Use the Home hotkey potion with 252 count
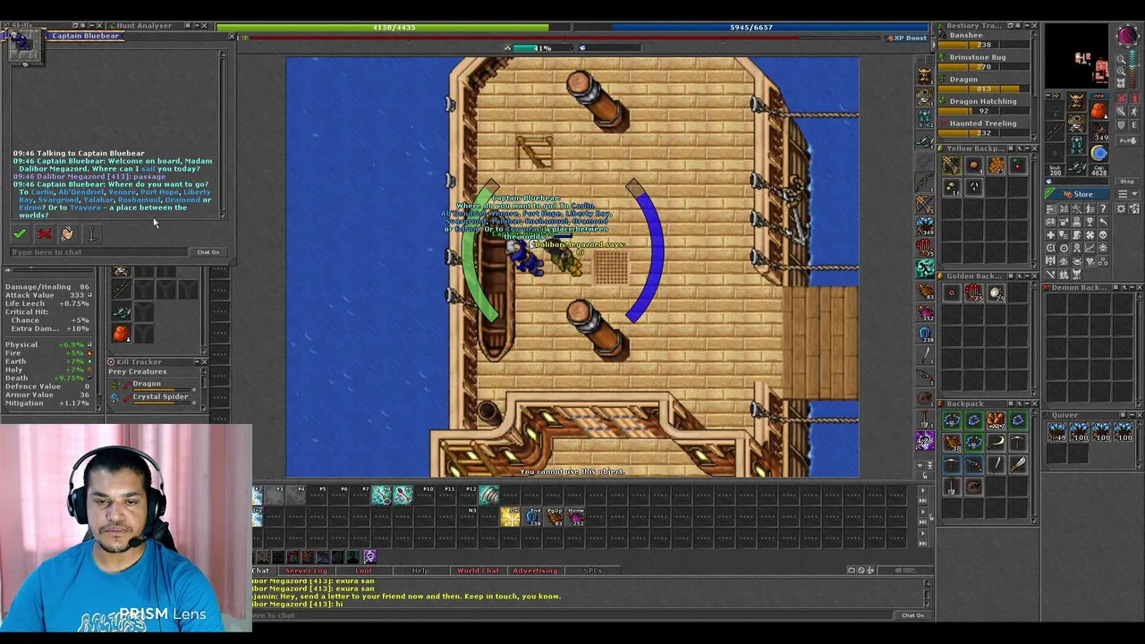The height and width of the screenshot is (644, 1145). 576,516
